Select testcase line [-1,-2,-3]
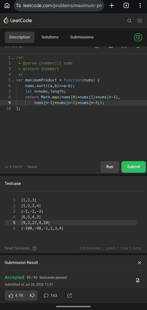147x310 pixels. tap(32, 212)
